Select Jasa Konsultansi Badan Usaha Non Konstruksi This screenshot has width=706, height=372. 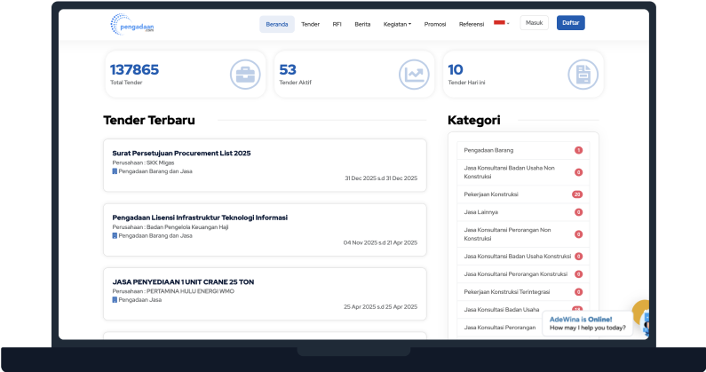(523, 172)
